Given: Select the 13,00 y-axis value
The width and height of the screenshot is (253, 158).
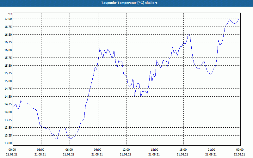Looking at the screenshot, I should click(x=8, y=143).
